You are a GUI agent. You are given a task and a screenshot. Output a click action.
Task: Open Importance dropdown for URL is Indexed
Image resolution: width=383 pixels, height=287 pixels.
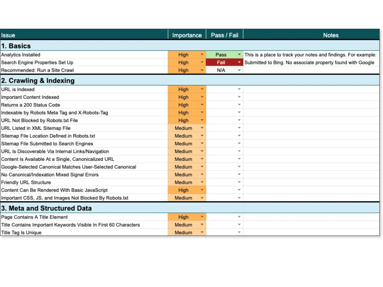(202, 89)
